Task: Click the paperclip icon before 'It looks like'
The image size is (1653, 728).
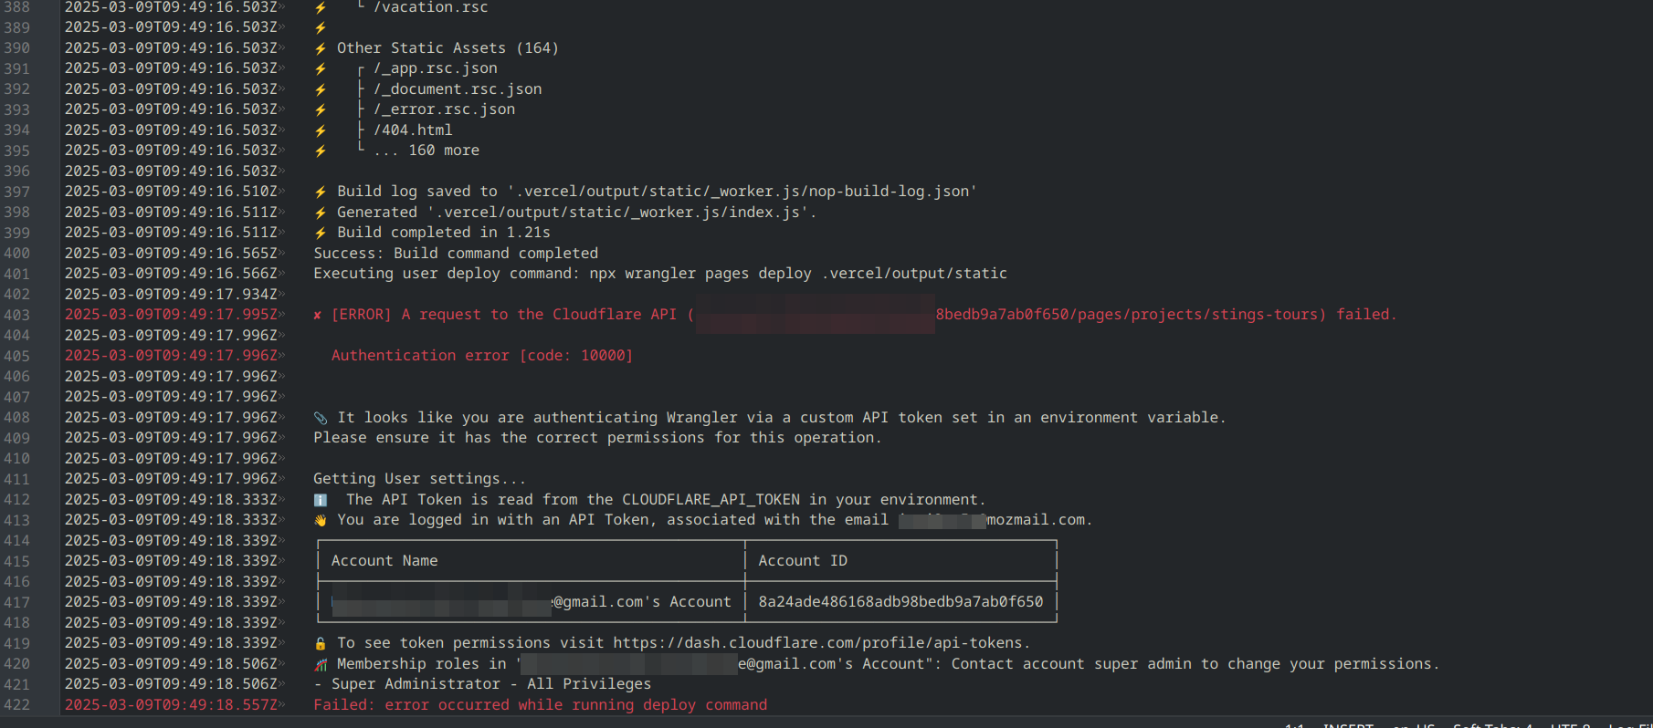Action: [321, 418]
